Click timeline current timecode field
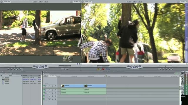The width and height of the screenshot is (188, 105). coord(53,76)
